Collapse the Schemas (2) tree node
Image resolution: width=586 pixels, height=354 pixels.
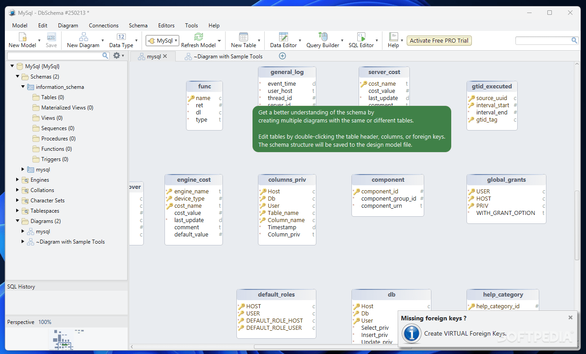18,77
